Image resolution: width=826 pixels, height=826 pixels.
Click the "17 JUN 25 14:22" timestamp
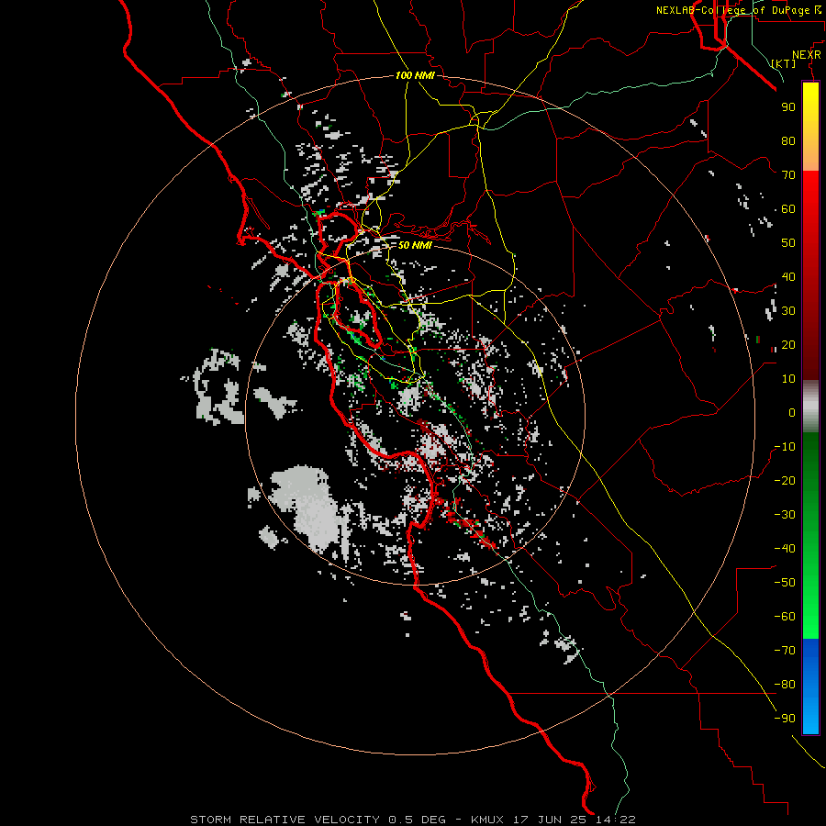coord(575,820)
